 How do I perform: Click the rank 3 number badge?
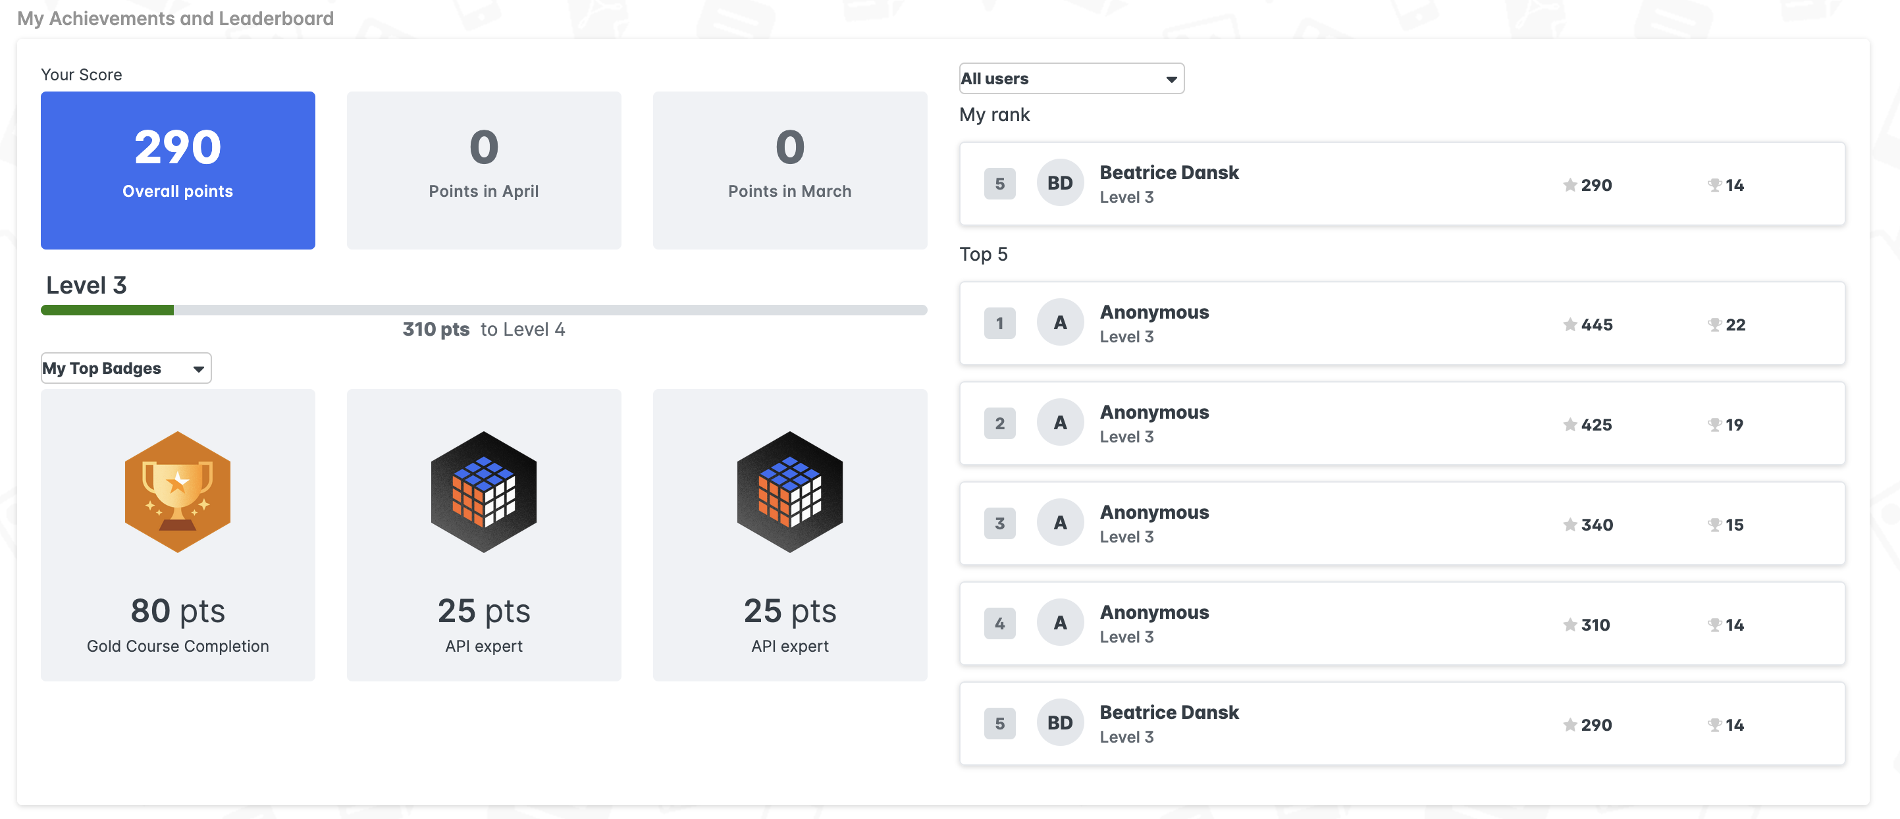[999, 522]
